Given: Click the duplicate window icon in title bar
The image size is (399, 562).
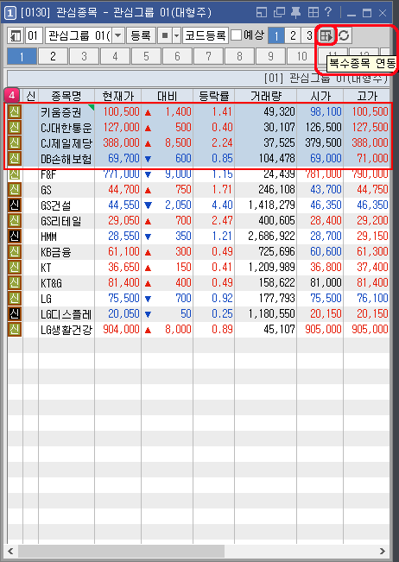Looking at the screenshot, I should 279,13.
